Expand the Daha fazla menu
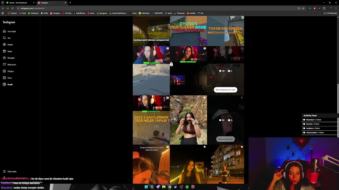 point(10,172)
